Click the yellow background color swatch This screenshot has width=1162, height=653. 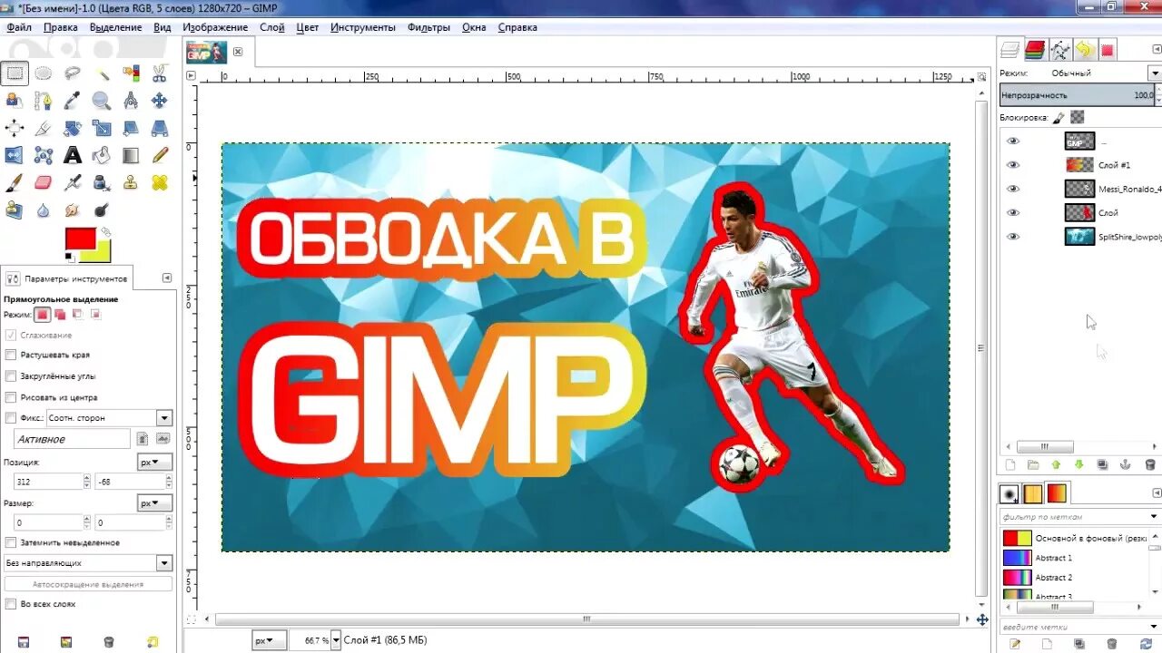click(102, 254)
